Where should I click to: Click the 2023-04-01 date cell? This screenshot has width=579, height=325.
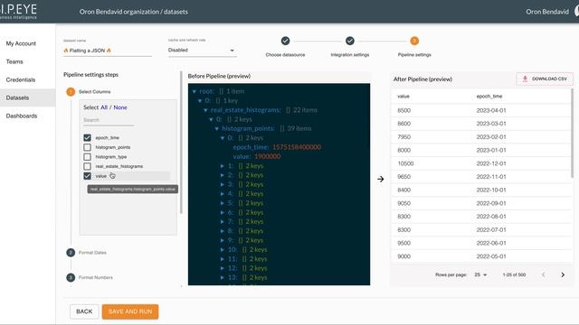click(x=491, y=110)
